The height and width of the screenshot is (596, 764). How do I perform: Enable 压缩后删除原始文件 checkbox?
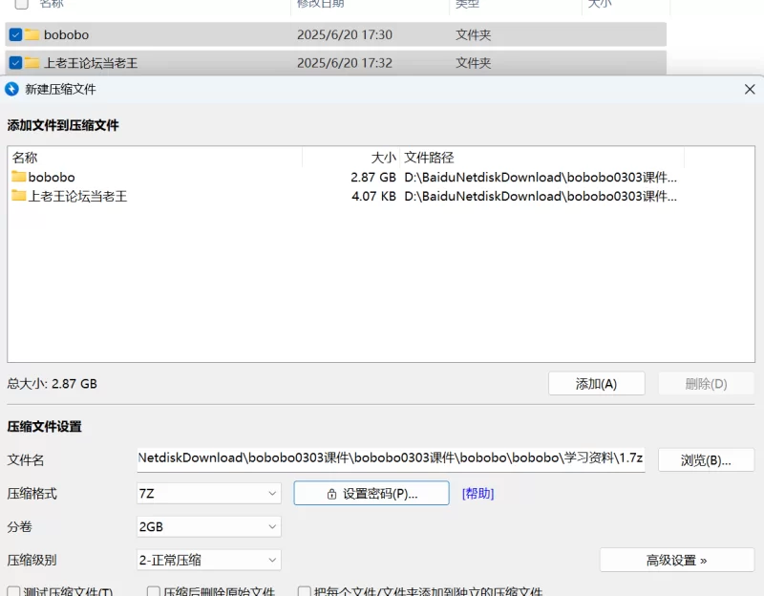[154, 591]
